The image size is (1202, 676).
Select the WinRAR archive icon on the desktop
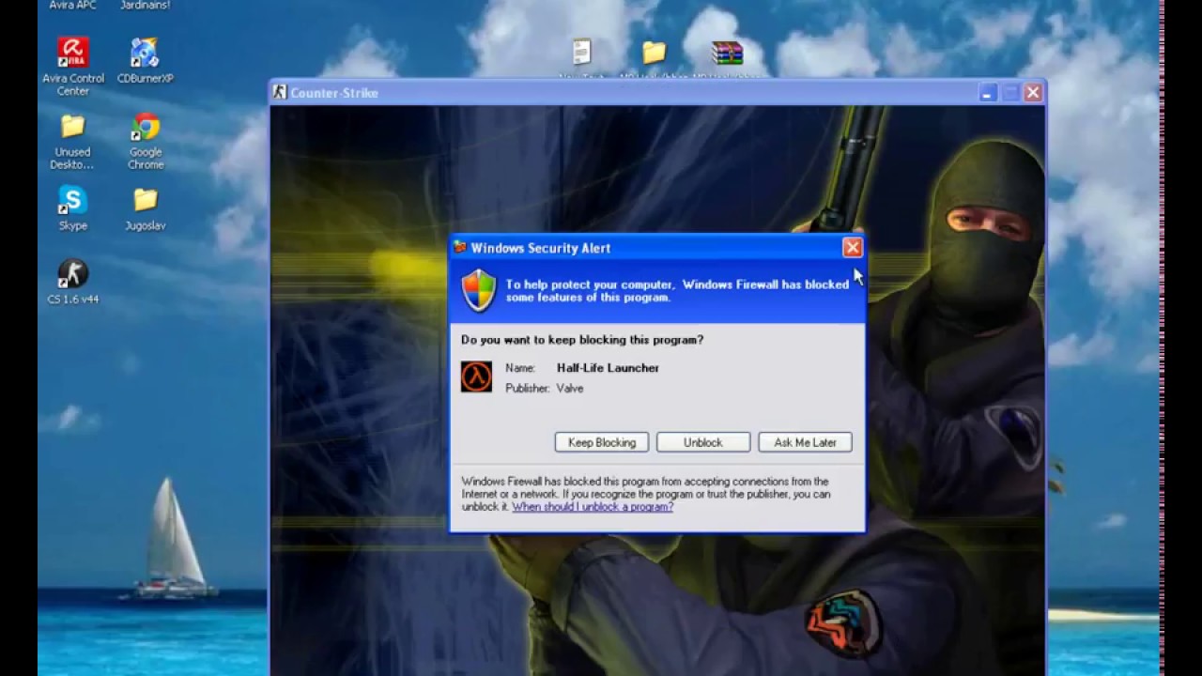point(727,53)
